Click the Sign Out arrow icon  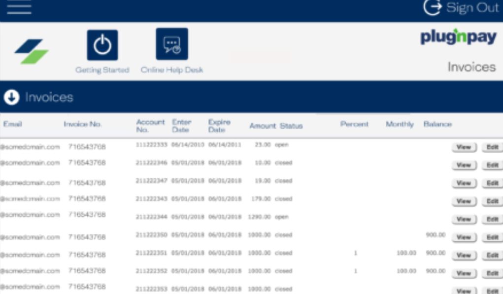(433, 7)
